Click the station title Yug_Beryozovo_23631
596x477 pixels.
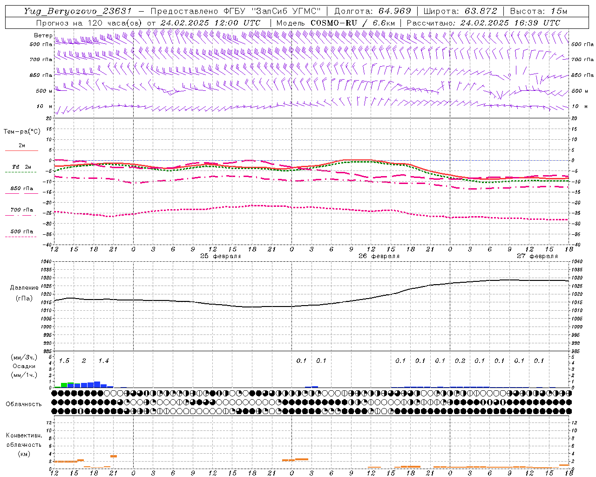78,11
